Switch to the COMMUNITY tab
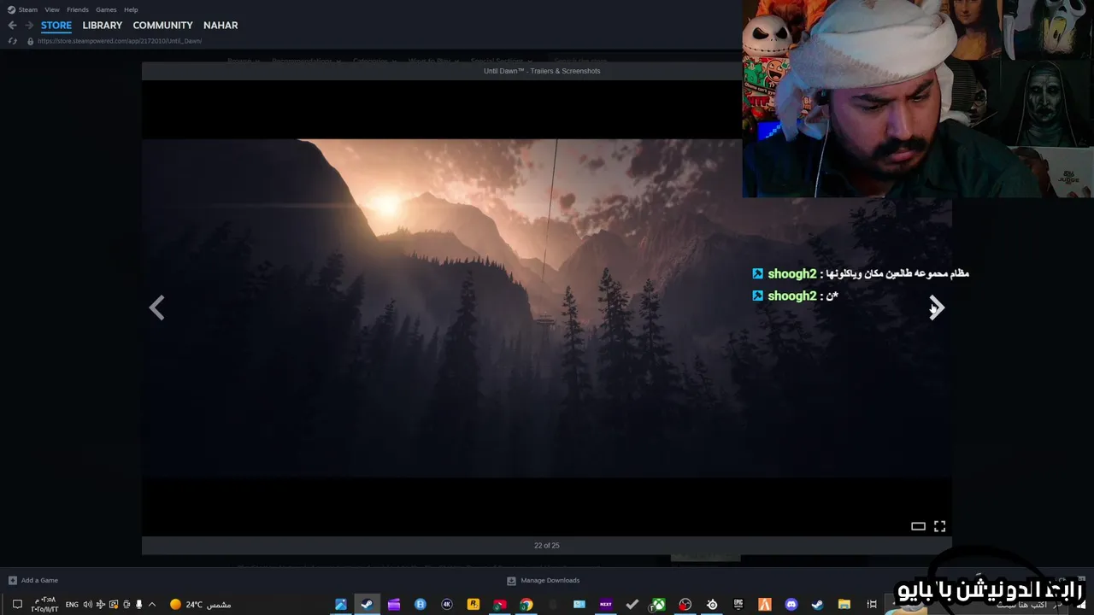The image size is (1094, 615). click(162, 26)
